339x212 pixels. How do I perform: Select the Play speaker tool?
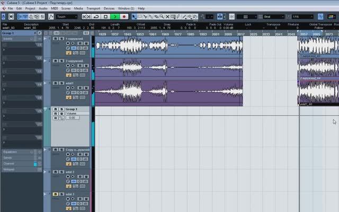[190, 16]
